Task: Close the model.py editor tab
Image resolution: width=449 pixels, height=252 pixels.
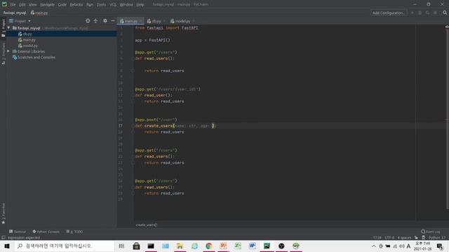Action: [x=194, y=21]
